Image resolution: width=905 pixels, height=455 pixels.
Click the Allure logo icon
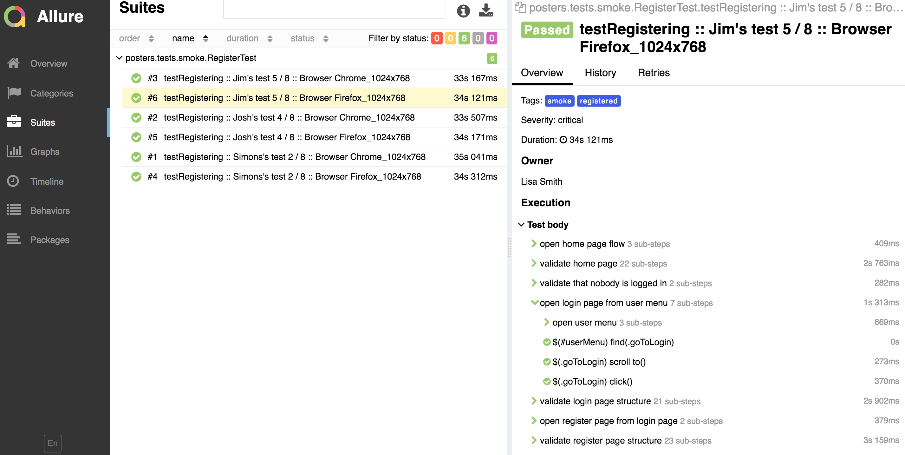pos(15,16)
